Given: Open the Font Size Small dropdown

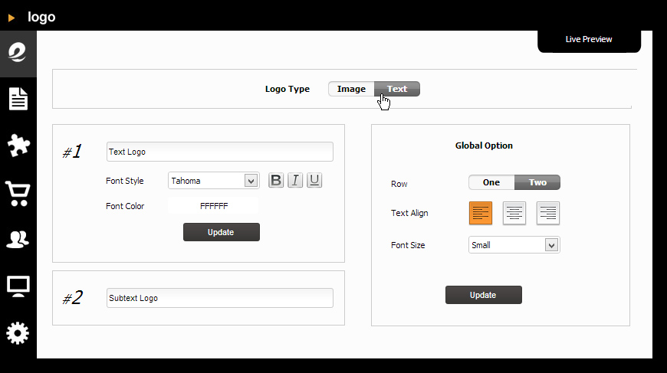Looking at the screenshot, I should (x=514, y=245).
